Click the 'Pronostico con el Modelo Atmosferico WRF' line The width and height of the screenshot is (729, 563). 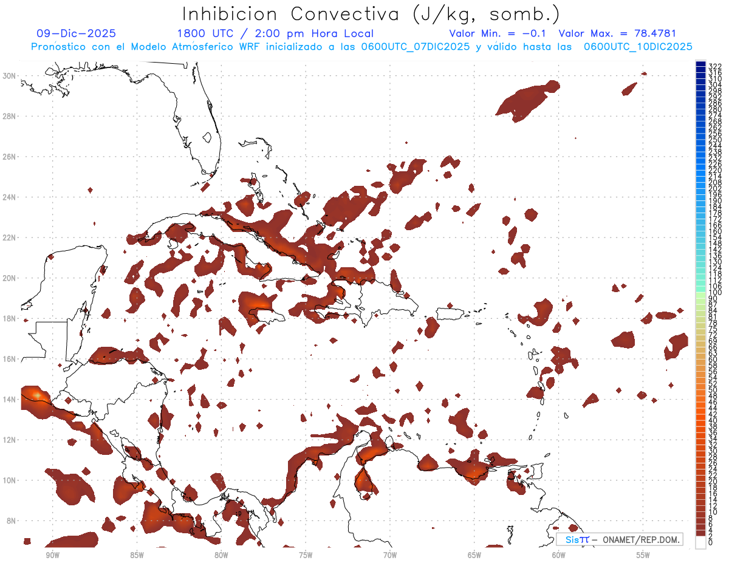pos(361,47)
